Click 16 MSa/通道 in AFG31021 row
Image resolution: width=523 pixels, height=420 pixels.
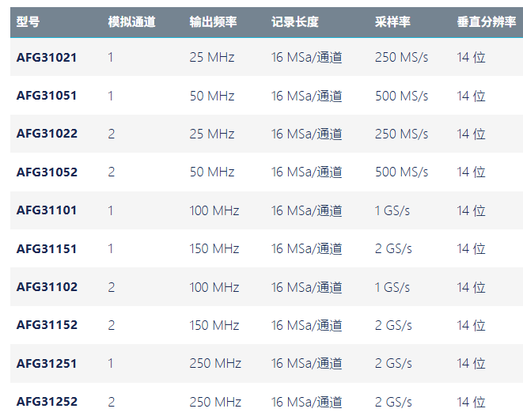pyautogui.click(x=306, y=57)
